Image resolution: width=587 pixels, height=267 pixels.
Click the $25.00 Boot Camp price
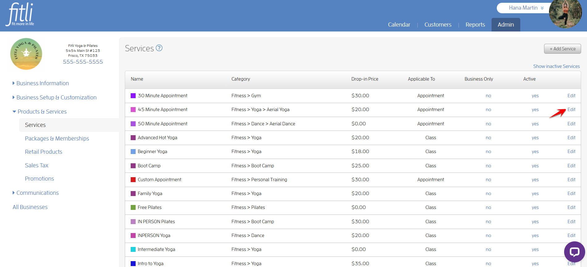click(360, 166)
